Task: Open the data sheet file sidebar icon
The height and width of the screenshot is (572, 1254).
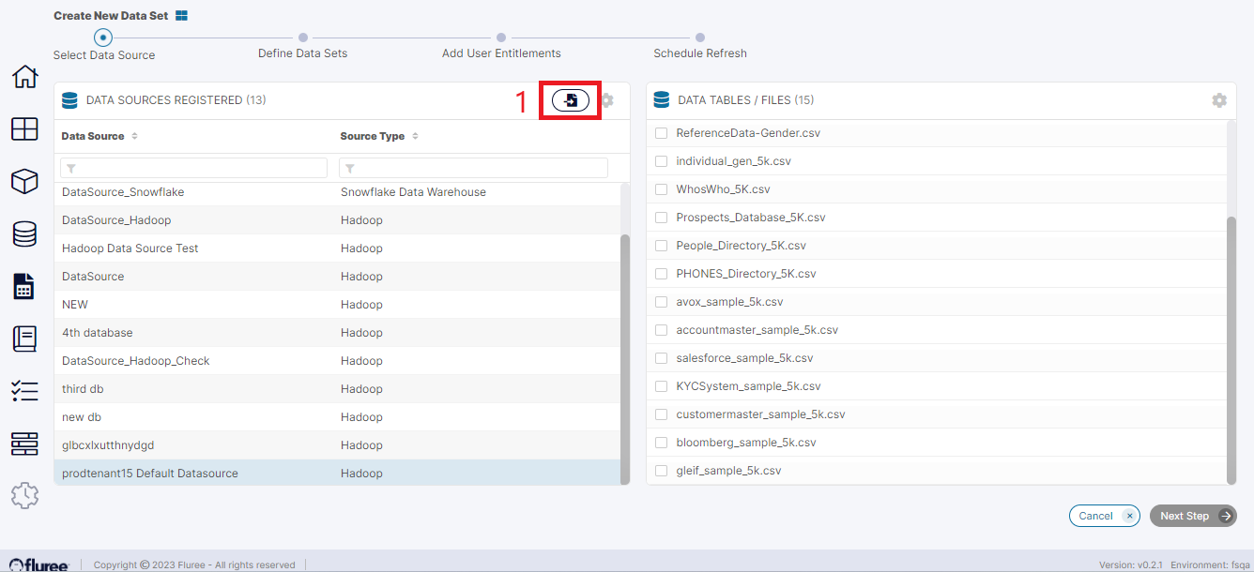Action: tap(24, 286)
